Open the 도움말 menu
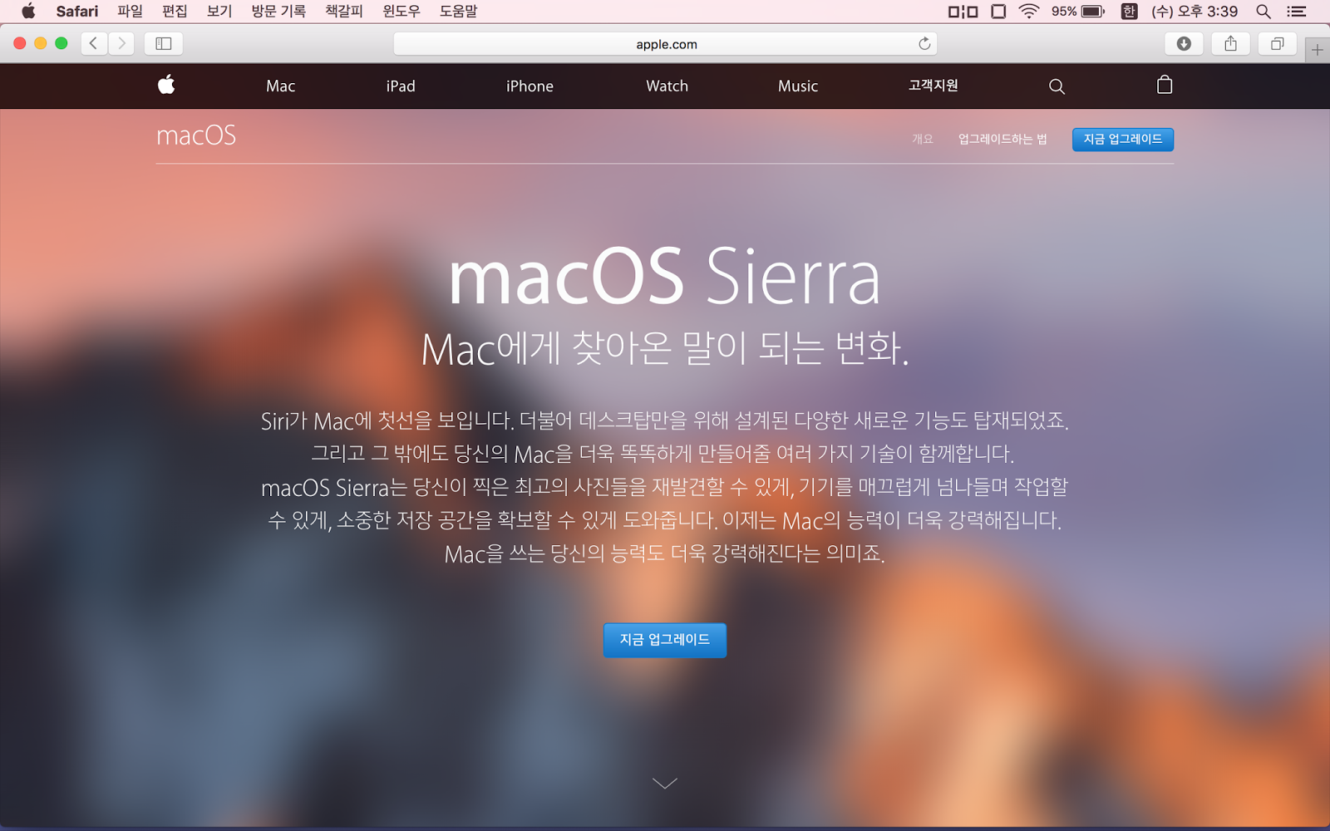This screenshot has height=831, width=1330. pyautogui.click(x=459, y=11)
